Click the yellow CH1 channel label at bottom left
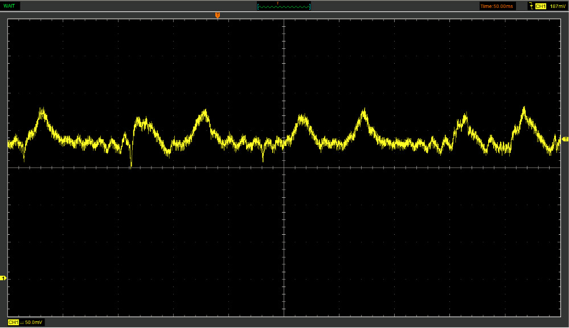 click(x=13, y=322)
